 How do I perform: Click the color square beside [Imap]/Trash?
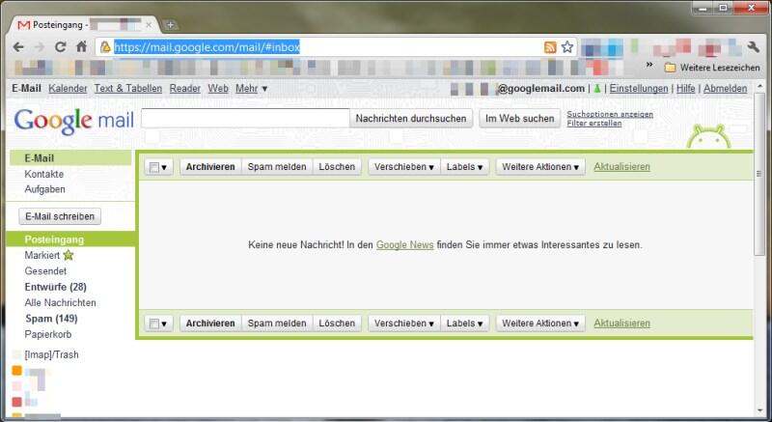[x=16, y=354]
